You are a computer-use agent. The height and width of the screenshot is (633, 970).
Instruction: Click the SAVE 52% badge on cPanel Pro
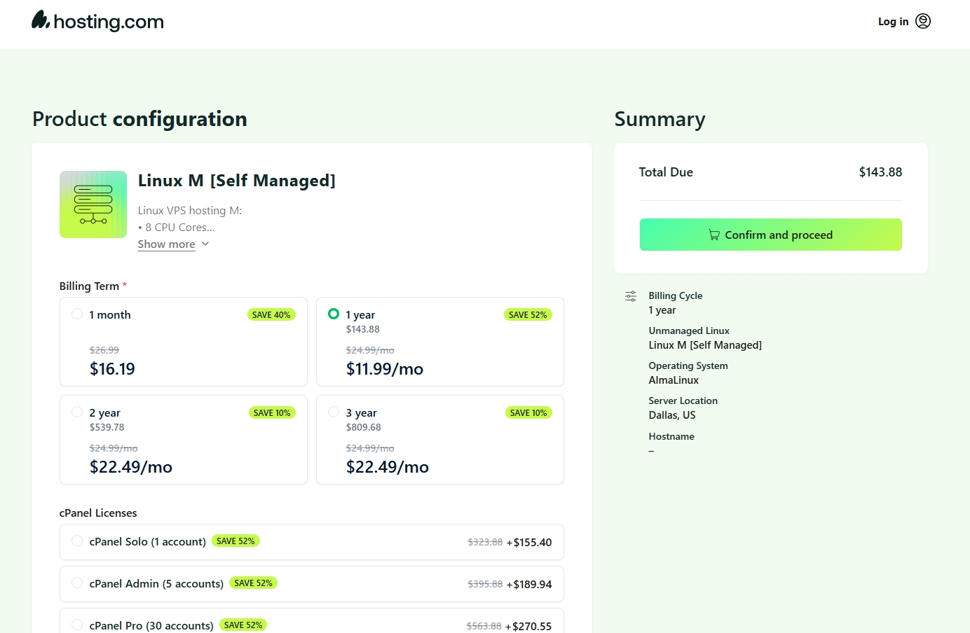point(243,625)
